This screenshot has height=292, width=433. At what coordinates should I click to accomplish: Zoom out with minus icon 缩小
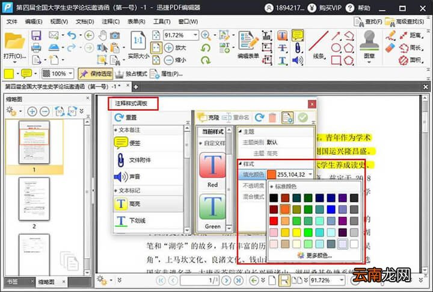coord(175,60)
